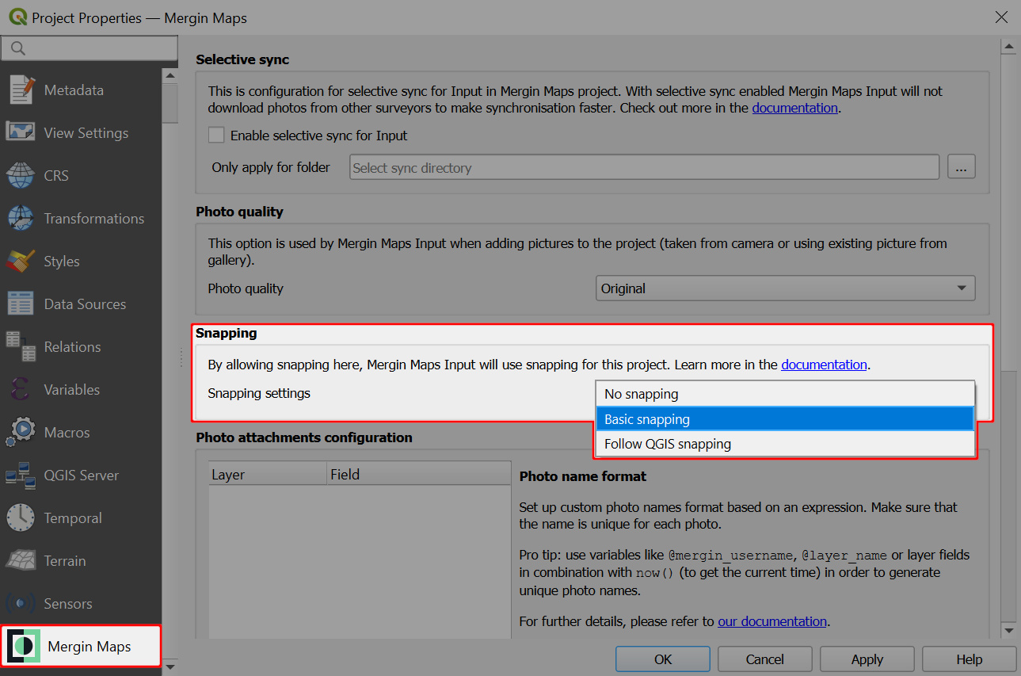Click the sidebar scroll up arrow

[170, 75]
